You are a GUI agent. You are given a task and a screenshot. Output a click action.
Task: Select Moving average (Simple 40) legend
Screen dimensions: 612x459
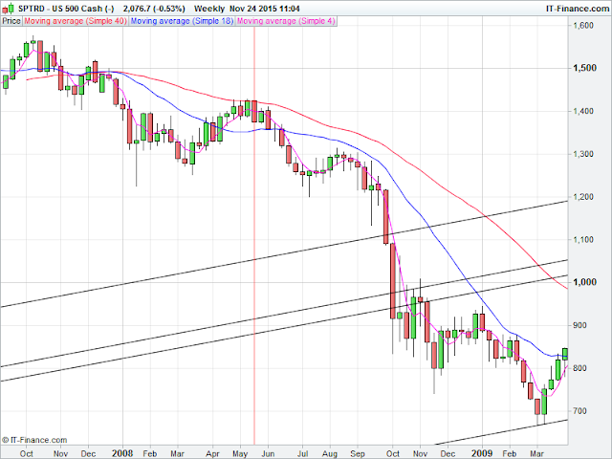coord(76,21)
